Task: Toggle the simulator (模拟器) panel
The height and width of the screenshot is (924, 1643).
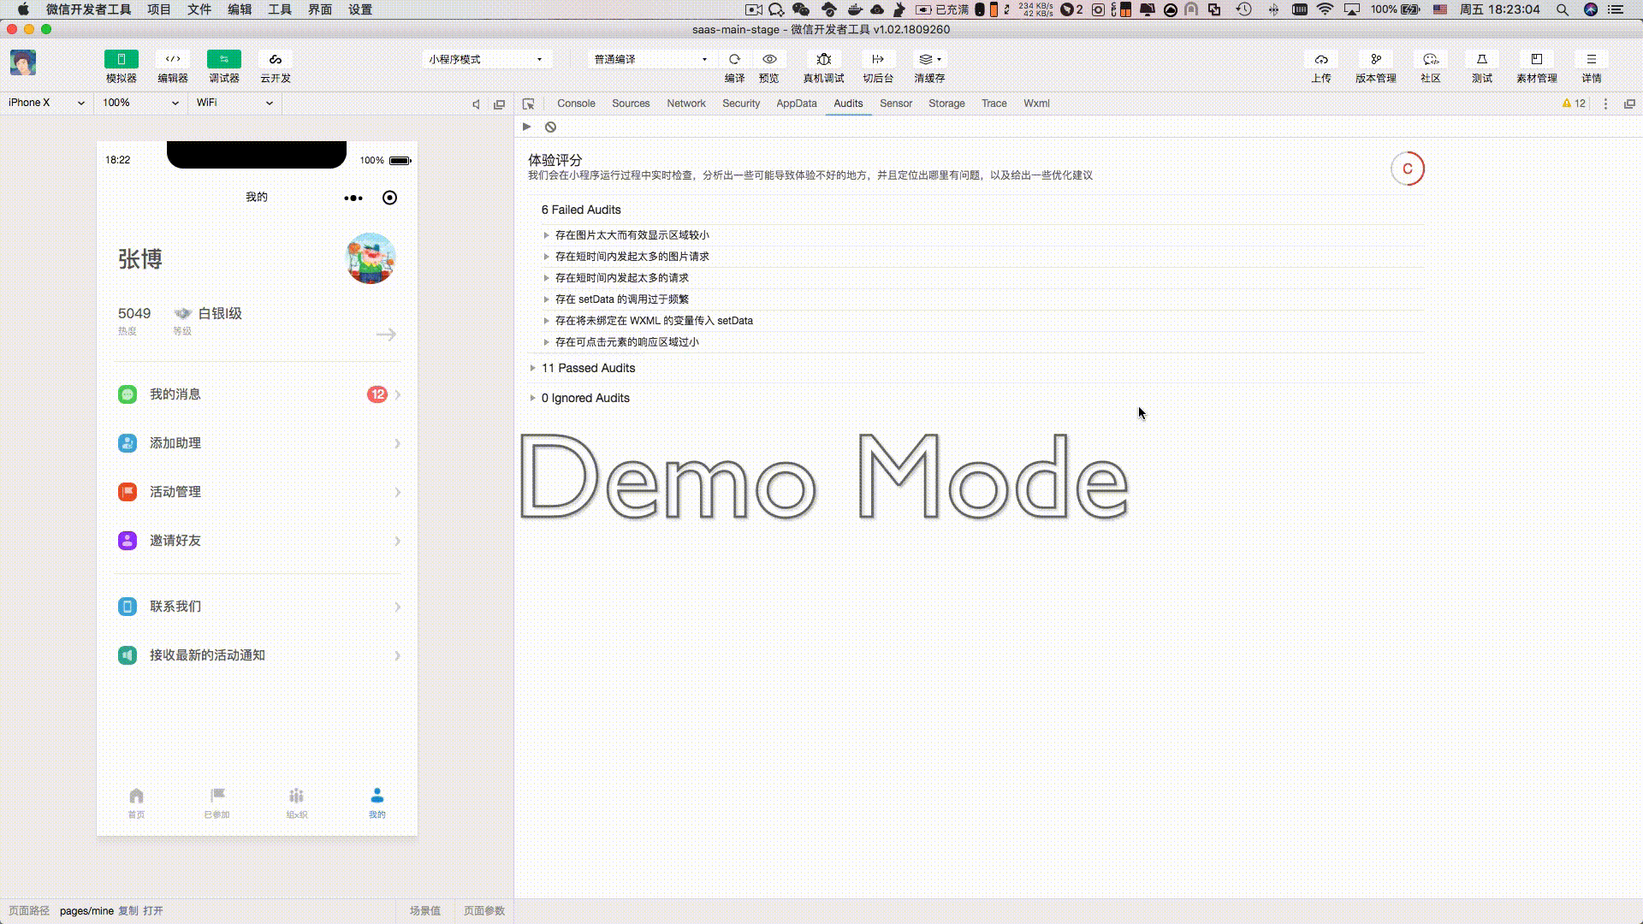Action: click(x=121, y=59)
